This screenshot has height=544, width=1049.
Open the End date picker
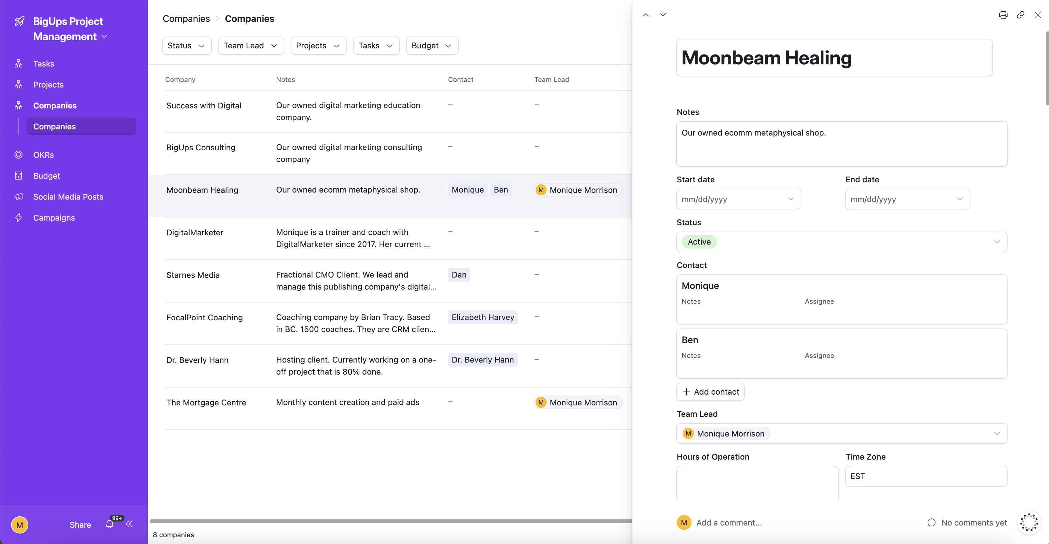[907, 199]
